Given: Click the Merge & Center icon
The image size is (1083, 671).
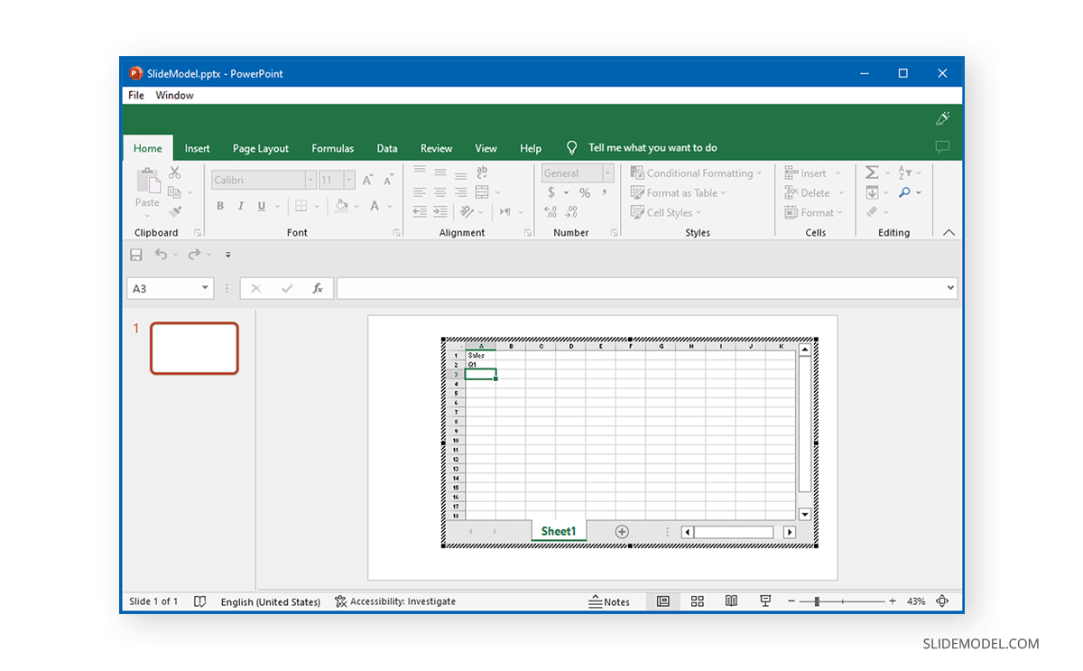Looking at the screenshot, I should coord(482,191).
